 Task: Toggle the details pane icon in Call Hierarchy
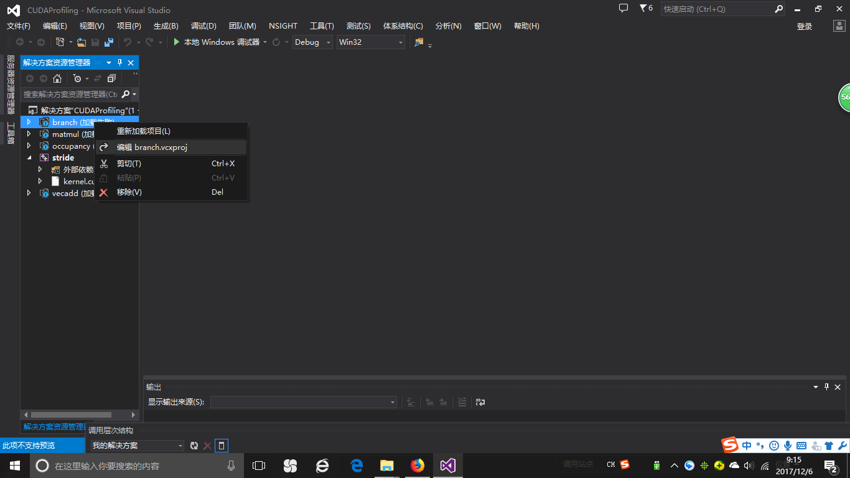(221, 446)
